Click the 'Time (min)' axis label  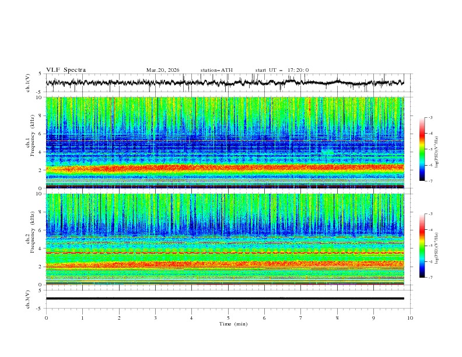[x=233, y=324]
